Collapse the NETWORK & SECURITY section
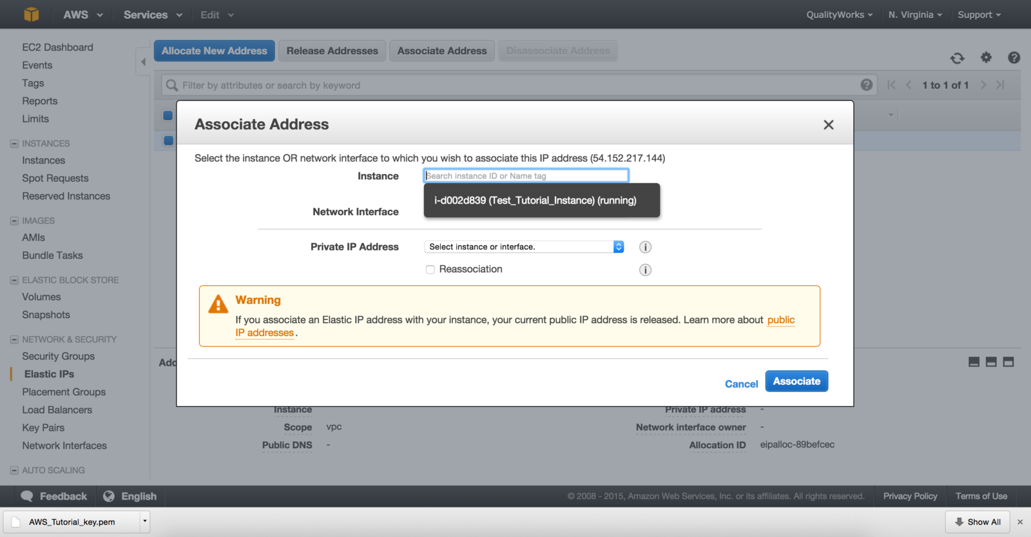This screenshot has width=1031, height=537. click(x=14, y=339)
